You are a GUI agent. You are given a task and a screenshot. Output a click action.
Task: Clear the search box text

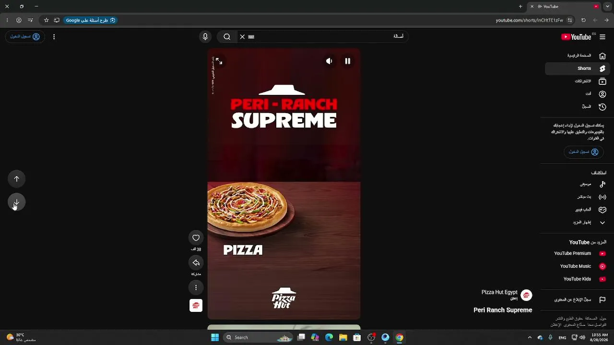coord(242,37)
